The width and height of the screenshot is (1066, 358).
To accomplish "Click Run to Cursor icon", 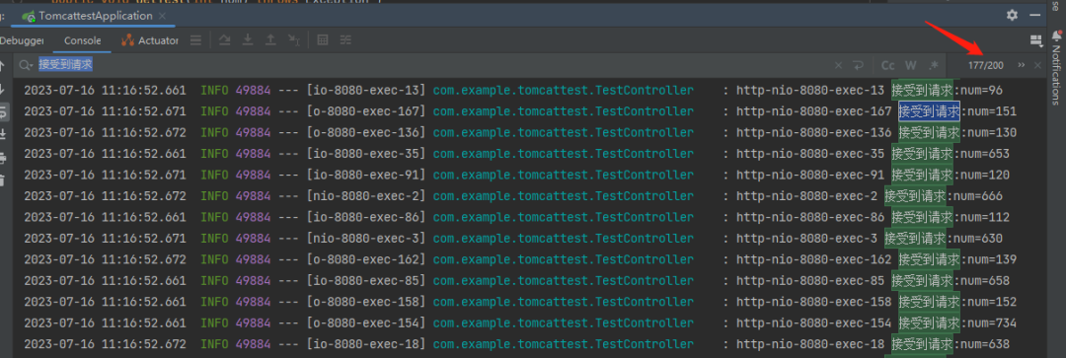I will pos(293,40).
